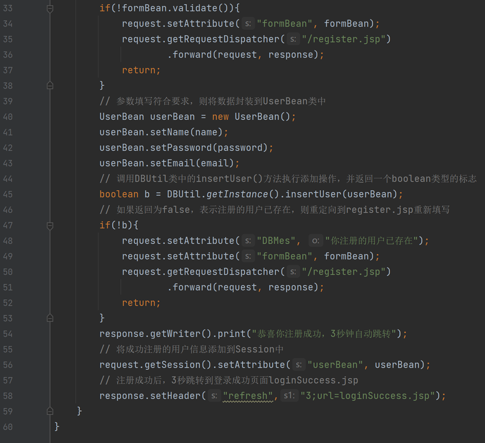
Task: Click the closing brace on line 60
Action: (x=56, y=427)
